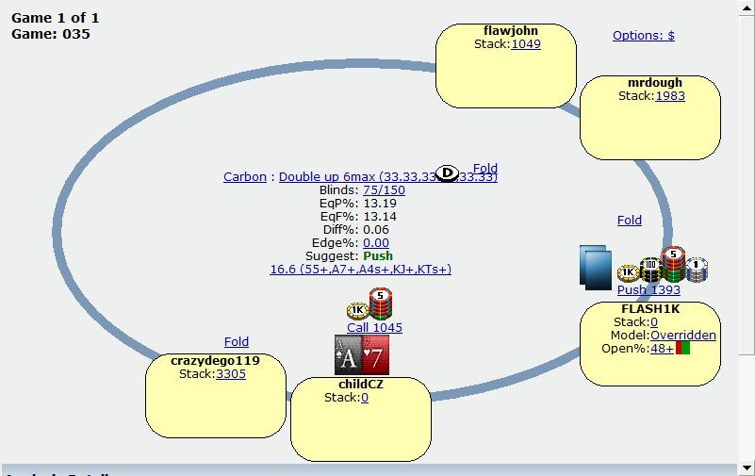Click the EqF% 13.14 value

point(380,217)
